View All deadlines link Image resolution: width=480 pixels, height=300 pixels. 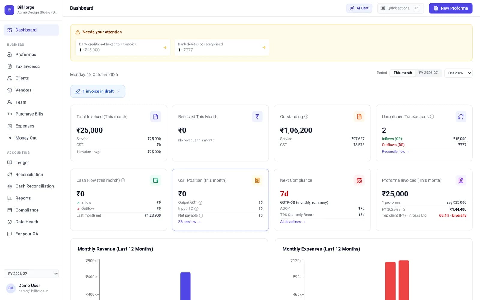click(293, 222)
